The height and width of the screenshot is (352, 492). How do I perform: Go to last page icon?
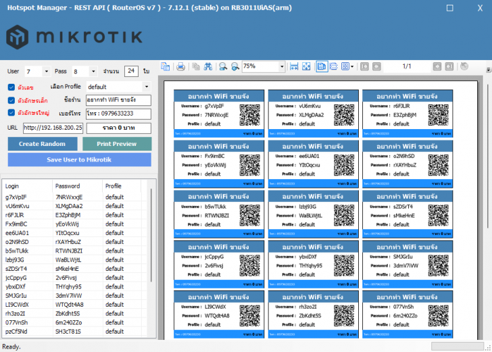click(x=449, y=66)
